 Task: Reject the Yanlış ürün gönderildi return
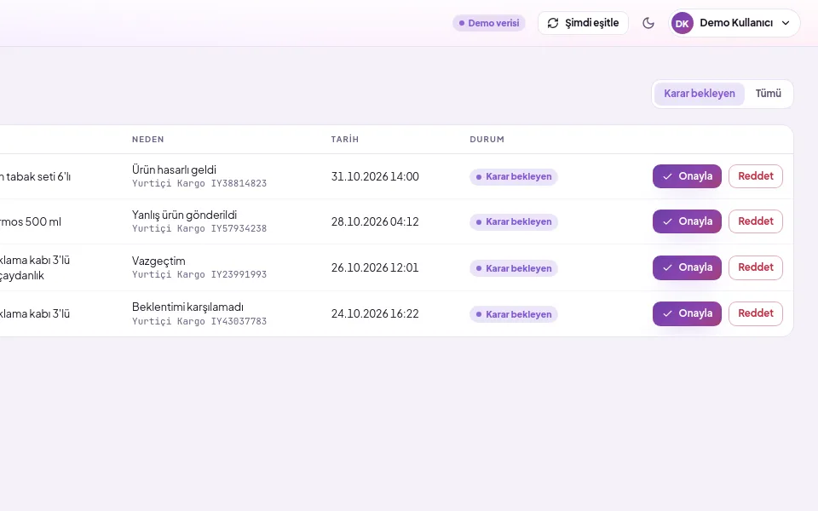[x=756, y=221]
